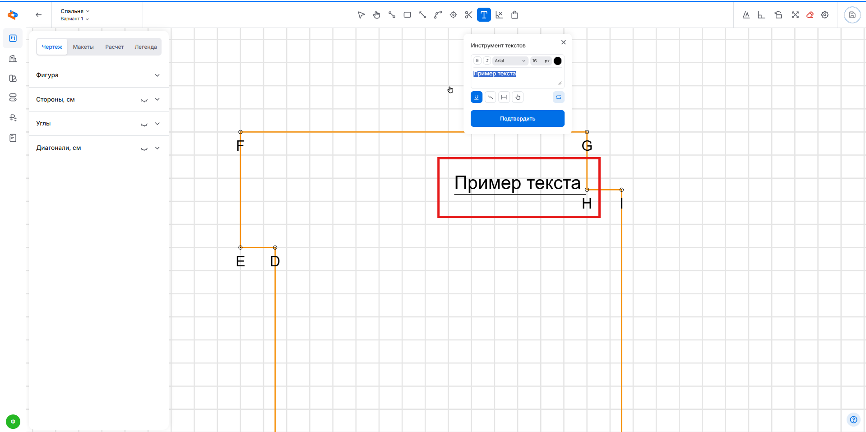Select the curve path tool
The height and width of the screenshot is (432, 866).
[438, 15]
